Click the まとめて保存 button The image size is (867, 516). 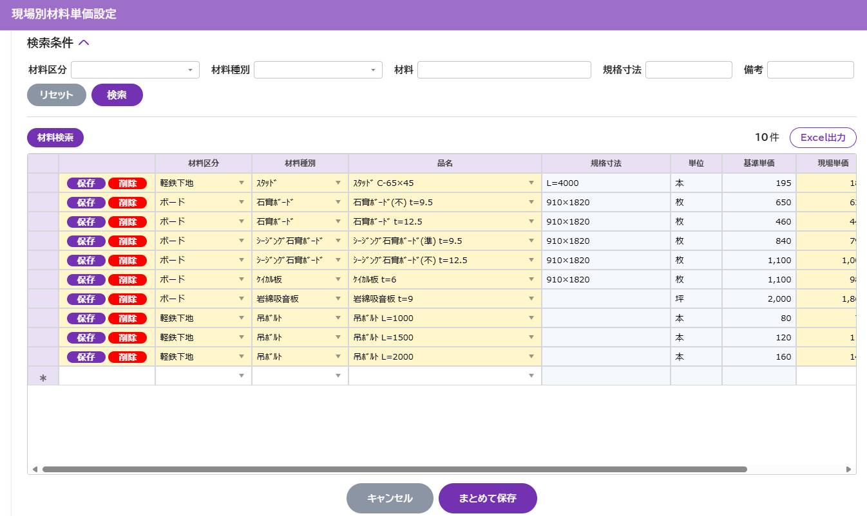pos(488,498)
